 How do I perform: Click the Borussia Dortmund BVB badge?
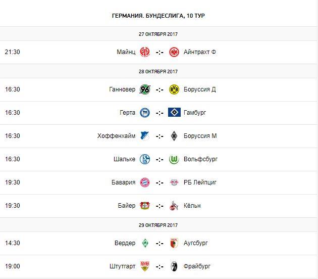coord(175,89)
